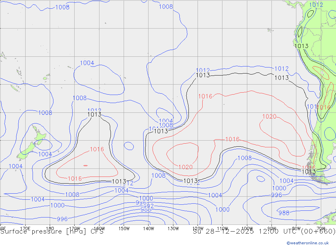
Task: Click black 1013 label just below blue 1012 near 90W
Action: click(x=282, y=78)
